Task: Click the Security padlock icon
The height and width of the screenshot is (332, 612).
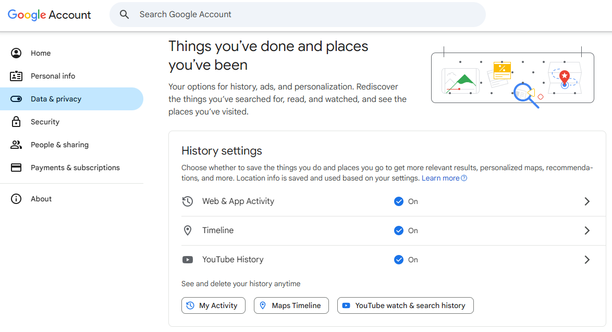Action: point(16,122)
